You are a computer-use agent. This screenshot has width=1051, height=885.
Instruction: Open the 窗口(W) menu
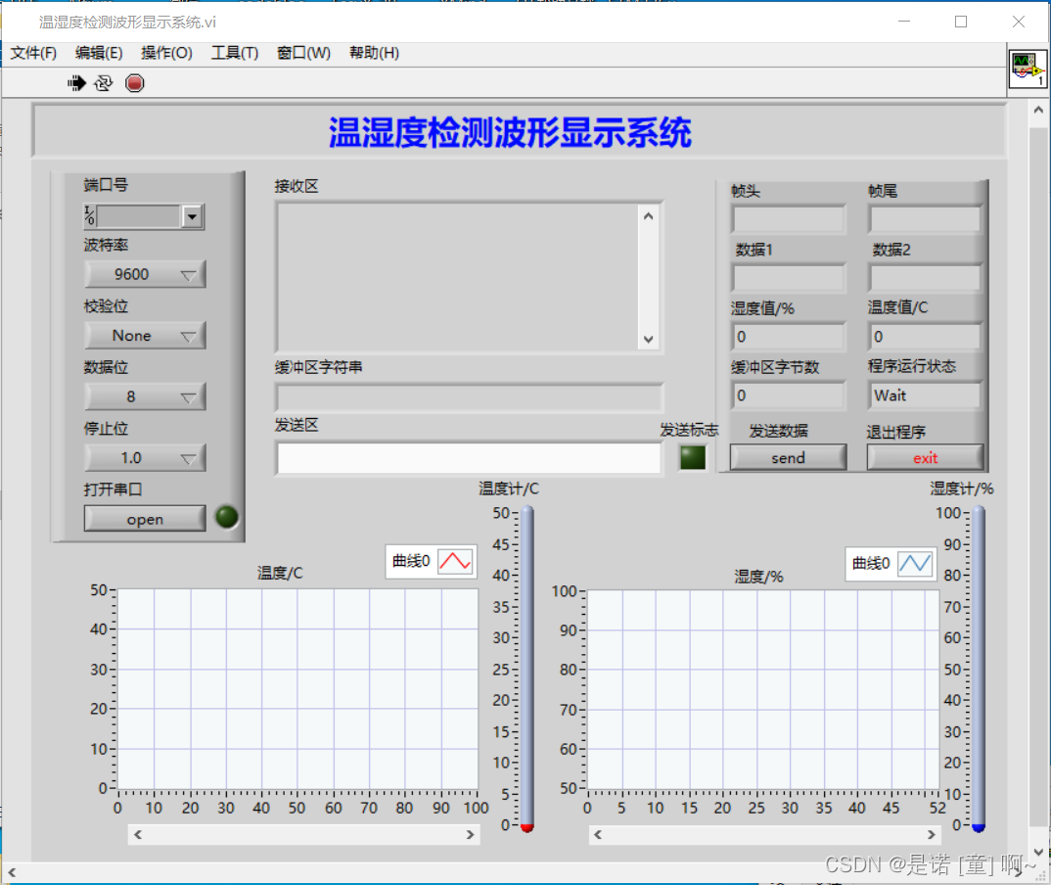pyautogui.click(x=302, y=53)
